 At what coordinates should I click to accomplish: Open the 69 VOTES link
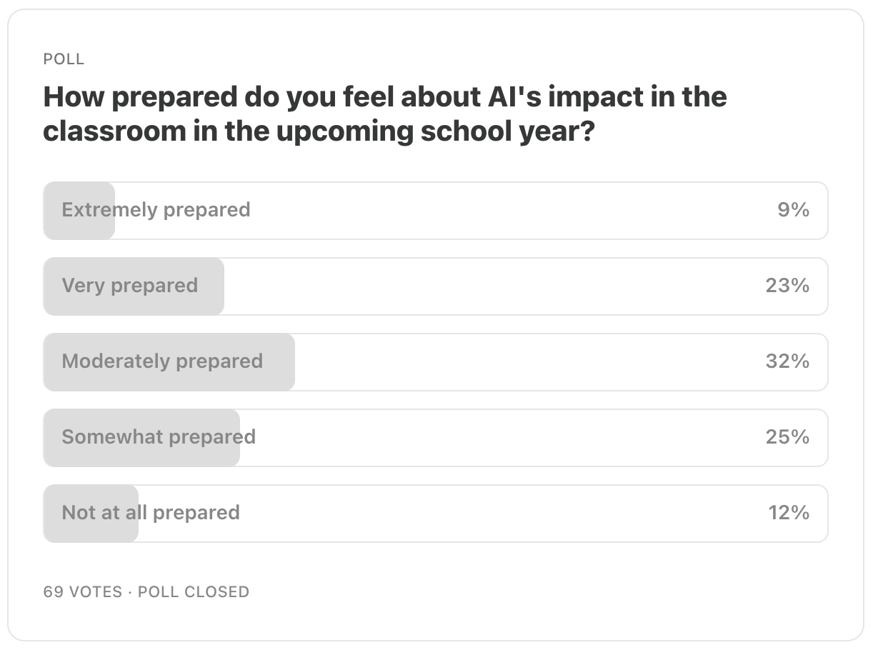(81, 592)
